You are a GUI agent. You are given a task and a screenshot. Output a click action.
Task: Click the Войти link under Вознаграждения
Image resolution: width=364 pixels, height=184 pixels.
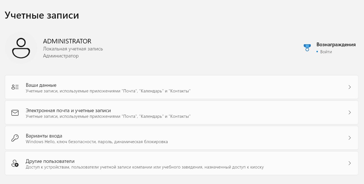(x=326, y=52)
